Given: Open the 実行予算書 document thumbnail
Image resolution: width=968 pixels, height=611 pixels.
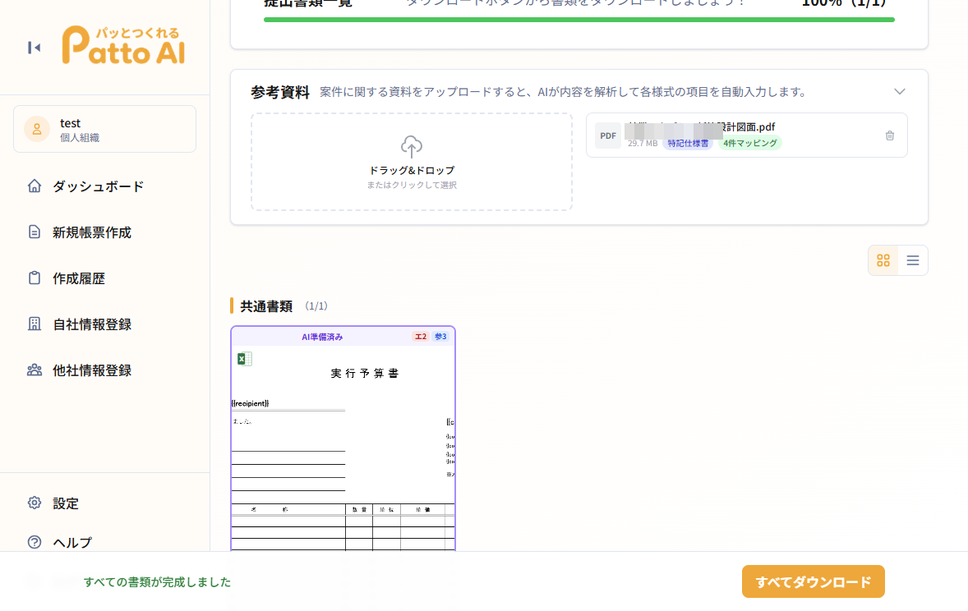Looking at the screenshot, I should click(343, 439).
